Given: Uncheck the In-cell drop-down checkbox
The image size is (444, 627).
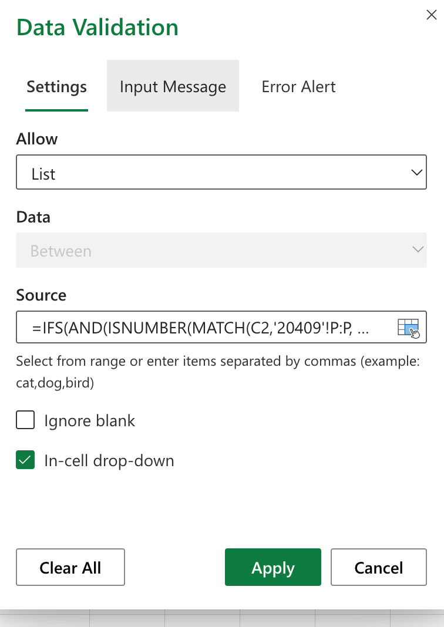Looking at the screenshot, I should pos(25,460).
